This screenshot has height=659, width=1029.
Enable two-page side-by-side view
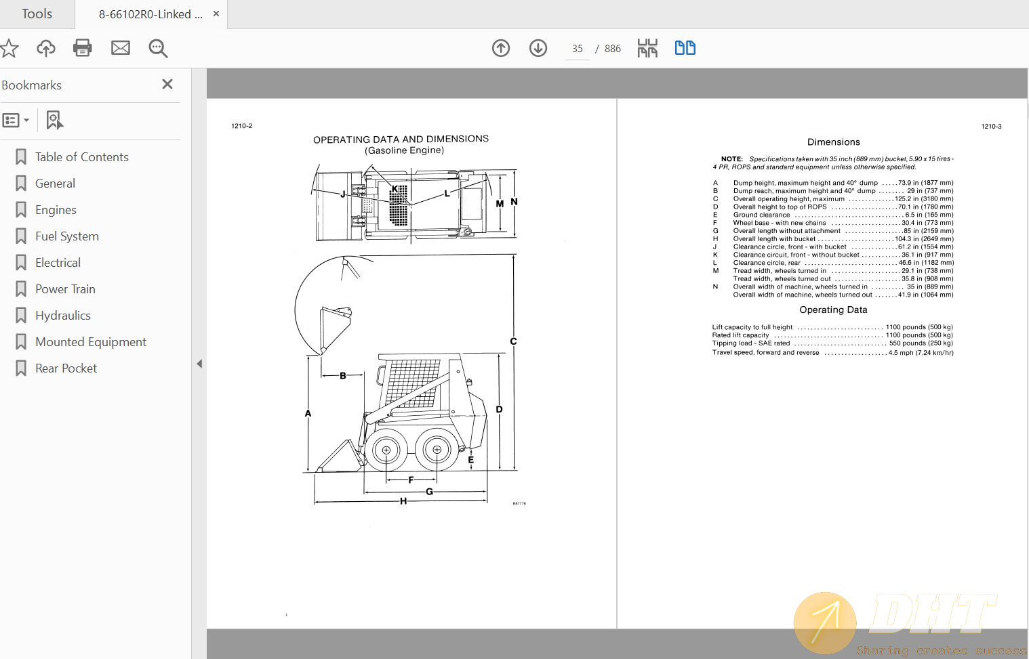pos(685,48)
